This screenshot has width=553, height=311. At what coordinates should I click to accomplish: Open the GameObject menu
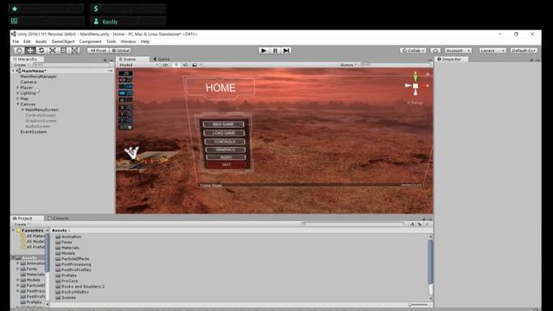(x=63, y=41)
